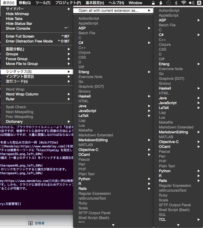Open the ツール(T) menu
The image size is (203, 228).
tap(43, 3)
